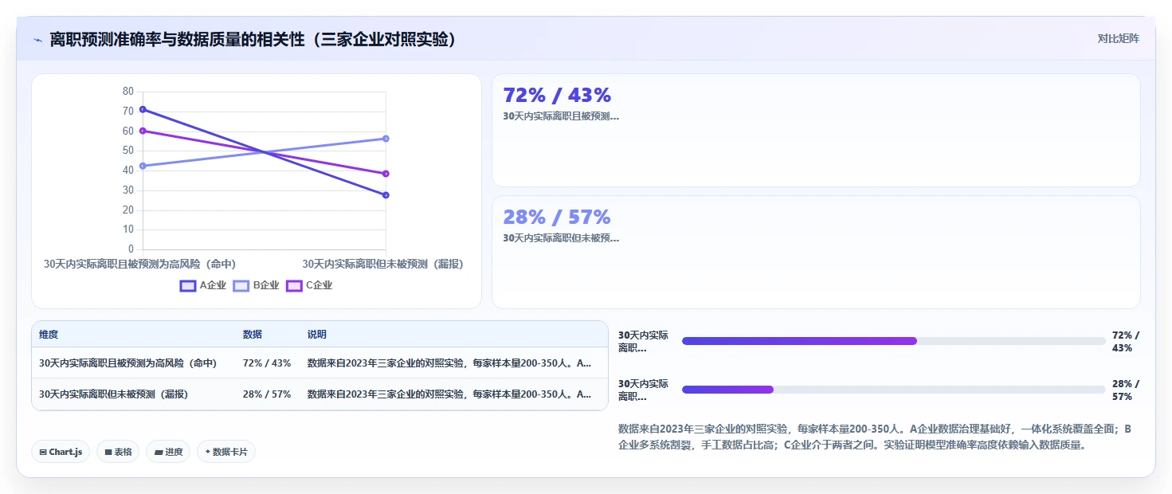Click the progress bar labeled 72% / 43%

(x=893, y=341)
